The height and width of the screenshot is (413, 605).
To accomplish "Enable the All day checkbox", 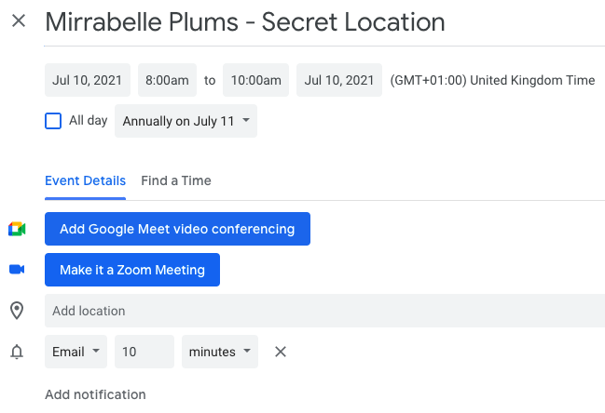I will [53, 121].
